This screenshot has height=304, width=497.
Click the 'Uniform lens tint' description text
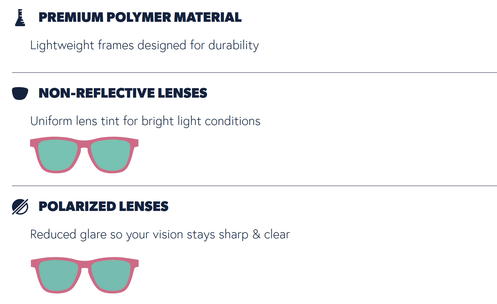145,121
